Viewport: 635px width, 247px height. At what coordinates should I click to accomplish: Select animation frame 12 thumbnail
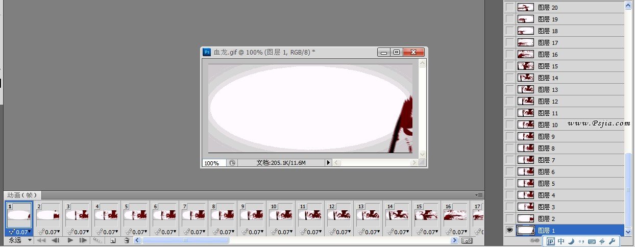[339, 215]
